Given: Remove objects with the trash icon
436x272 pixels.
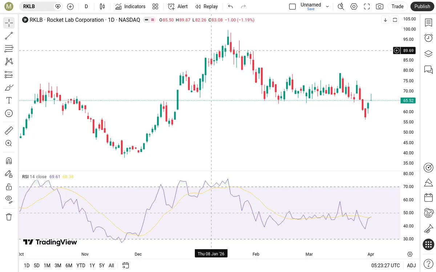Looking at the screenshot, I should (9, 217).
